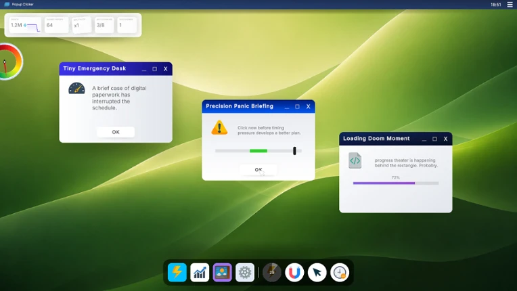Maximize the Precision Panic Briefing window
517x291 pixels.
(297, 106)
